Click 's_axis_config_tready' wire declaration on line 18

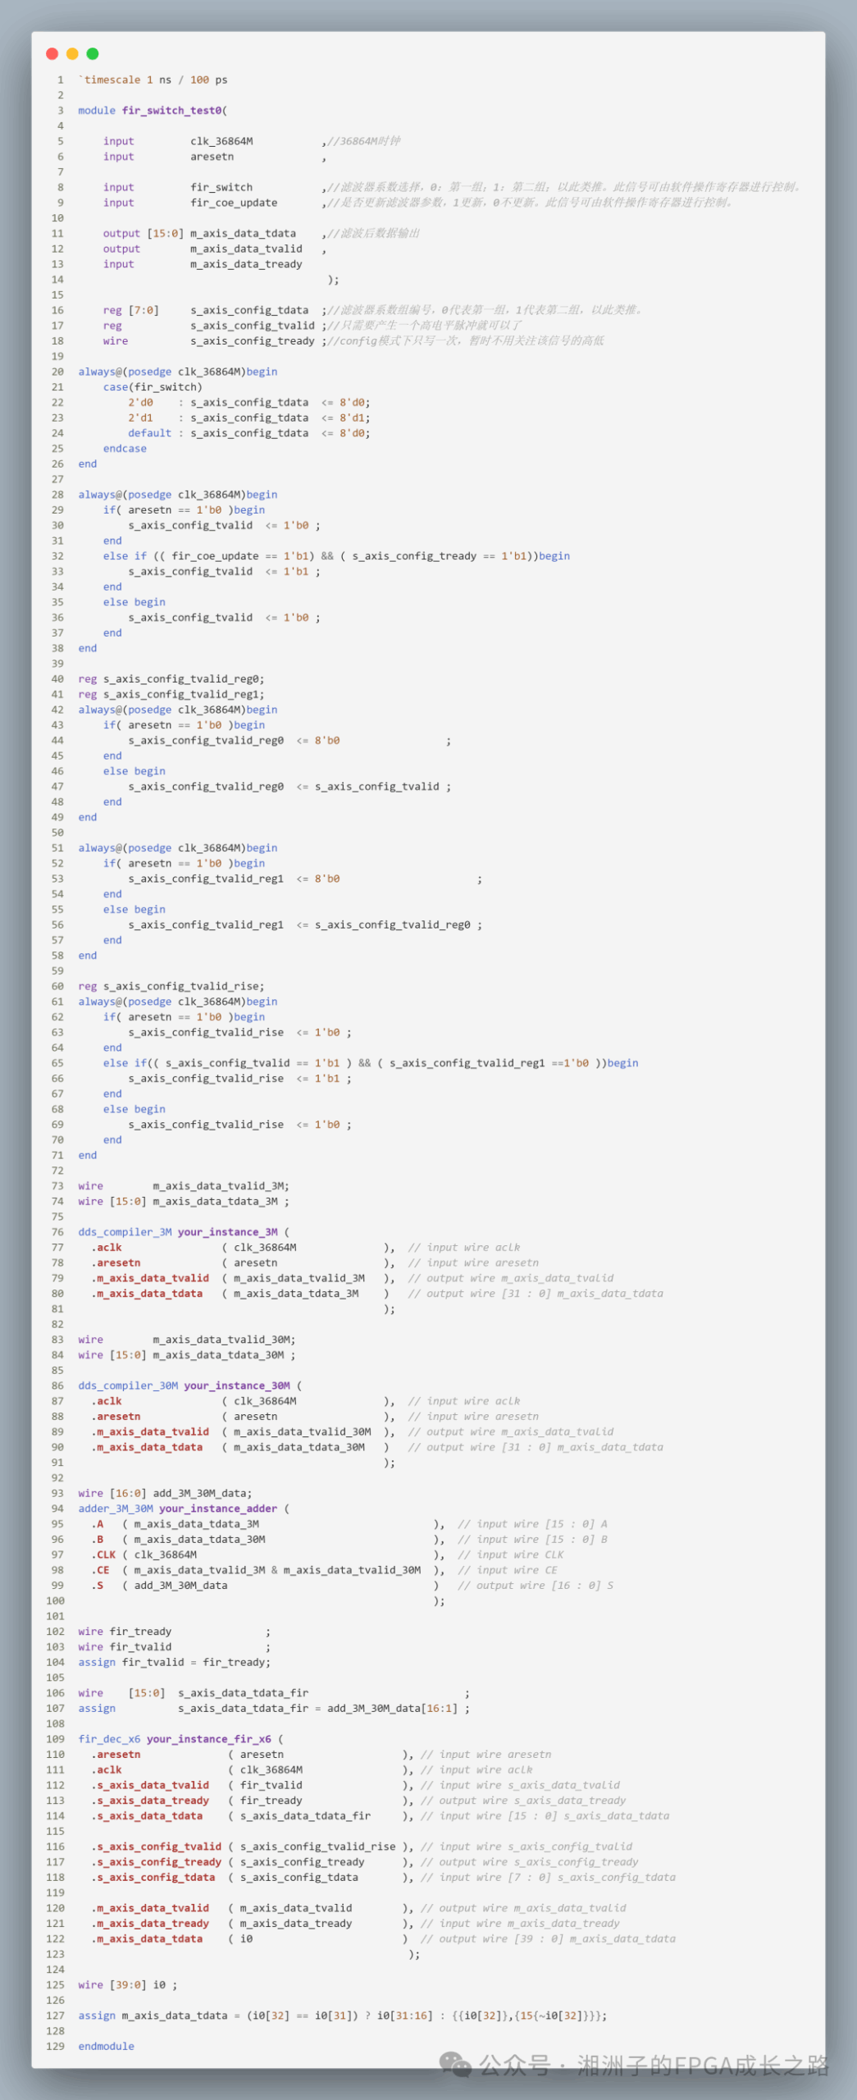(253, 340)
